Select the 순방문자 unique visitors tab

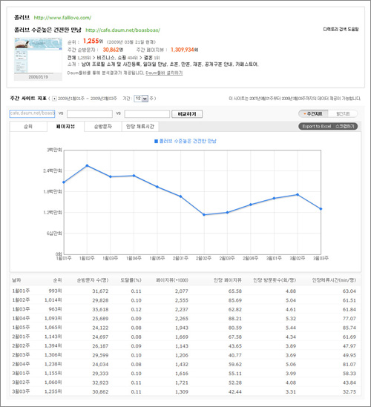(103, 127)
